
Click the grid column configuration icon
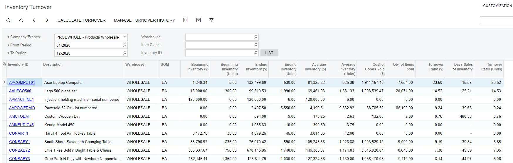coord(4,64)
